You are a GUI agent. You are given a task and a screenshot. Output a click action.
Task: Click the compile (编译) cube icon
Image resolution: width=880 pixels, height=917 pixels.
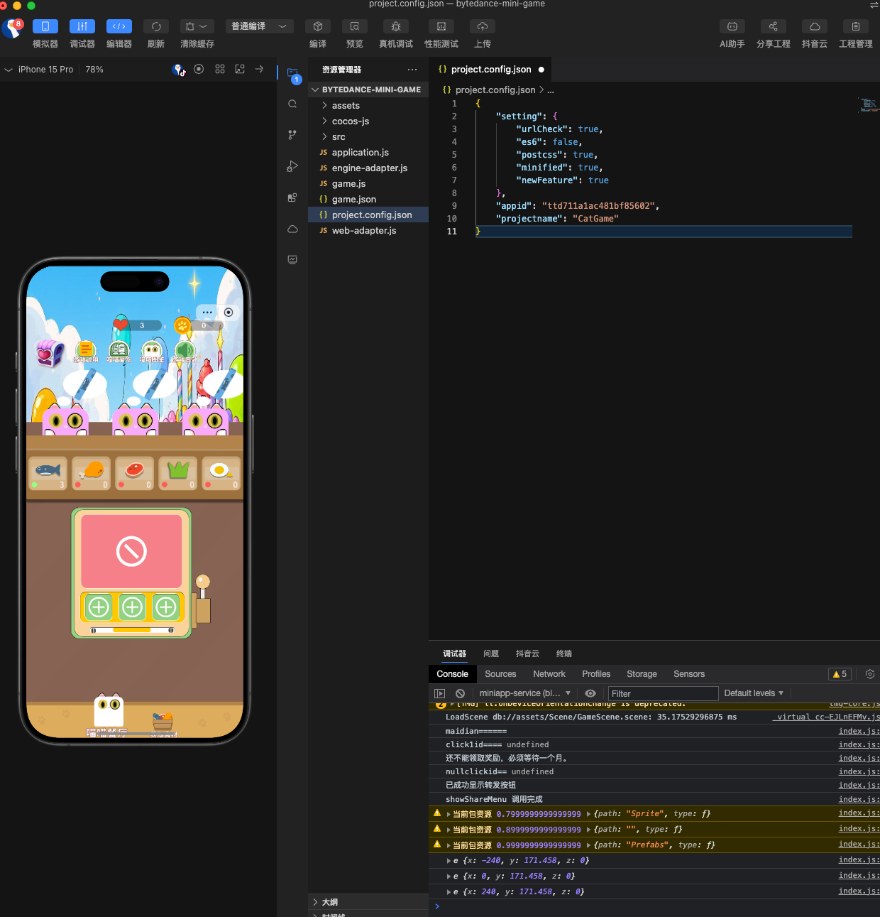[318, 26]
